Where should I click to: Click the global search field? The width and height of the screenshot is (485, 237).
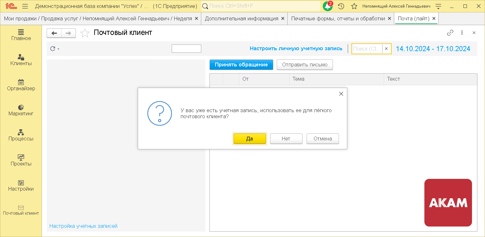pos(261,6)
